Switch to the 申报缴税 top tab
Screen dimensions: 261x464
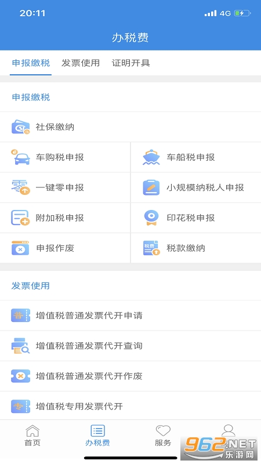[31, 63]
